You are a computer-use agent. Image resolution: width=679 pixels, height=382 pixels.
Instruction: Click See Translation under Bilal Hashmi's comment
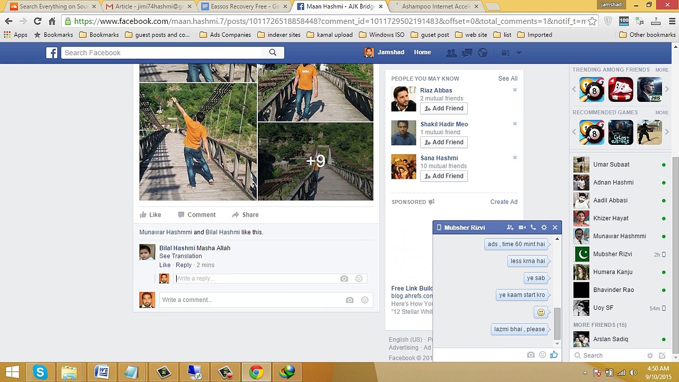pyautogui.click(x=180, y=256)
